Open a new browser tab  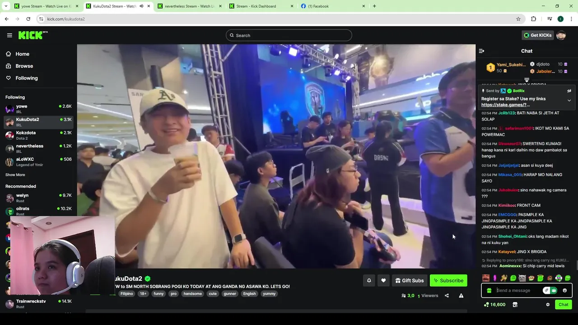coord(374,6)
